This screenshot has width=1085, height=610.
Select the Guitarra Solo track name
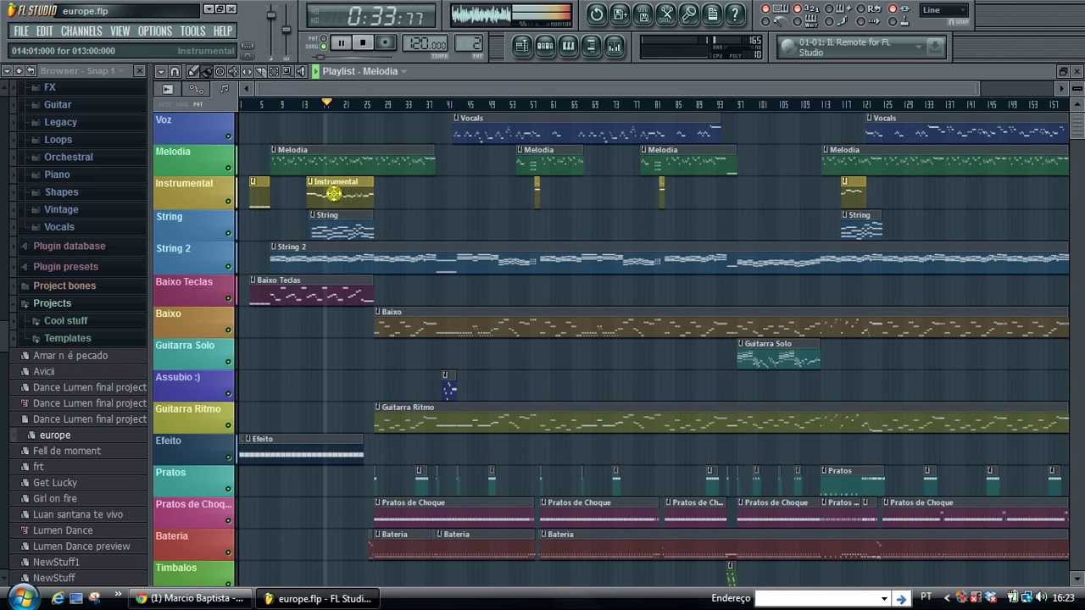coord(185,346)
